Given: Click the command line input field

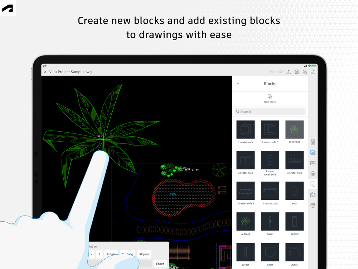Looking at the screenshot, I should point(121,264).
